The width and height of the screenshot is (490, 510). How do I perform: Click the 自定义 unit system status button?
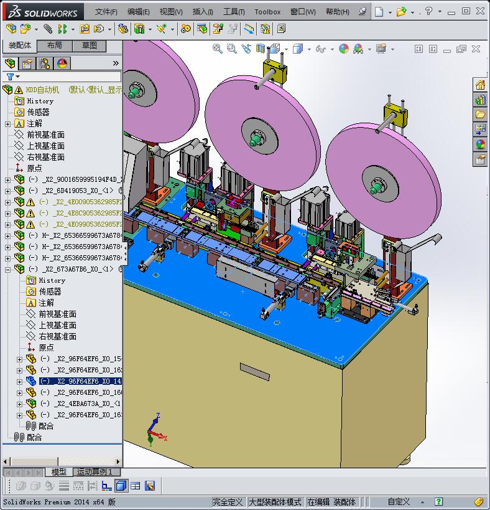pos(399,502)
